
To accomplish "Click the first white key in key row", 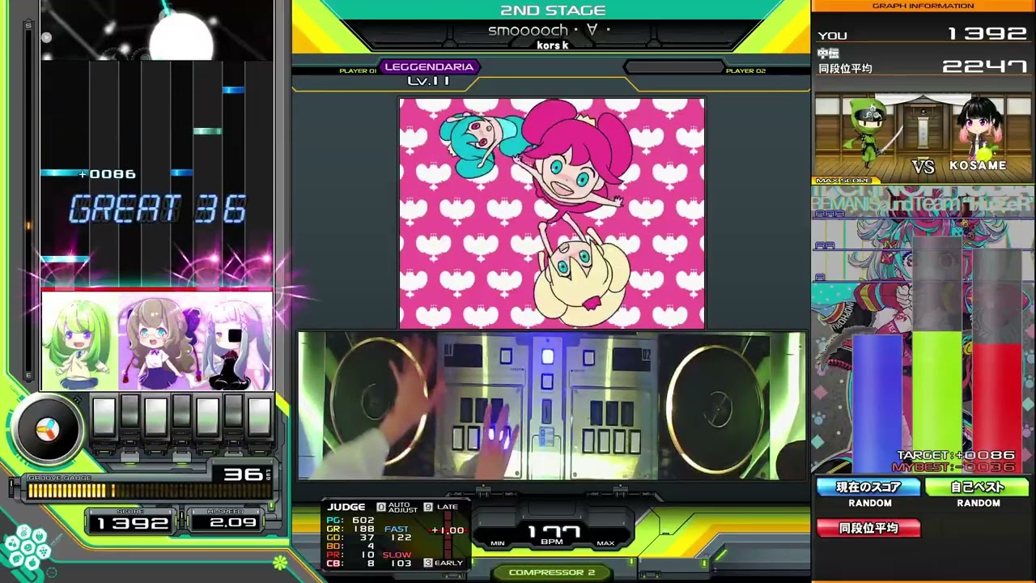I will click(x=104, y=418).
